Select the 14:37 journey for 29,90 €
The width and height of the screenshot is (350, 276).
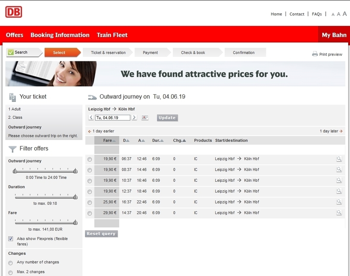90,213
